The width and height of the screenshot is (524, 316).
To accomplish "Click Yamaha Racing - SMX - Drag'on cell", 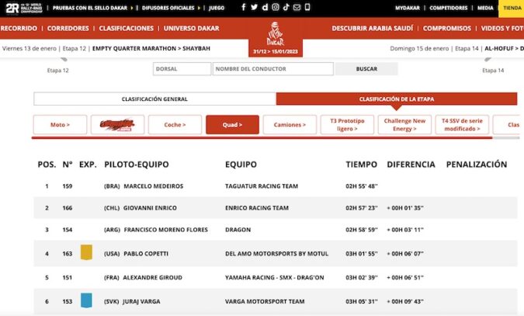I will pos(274,277).
